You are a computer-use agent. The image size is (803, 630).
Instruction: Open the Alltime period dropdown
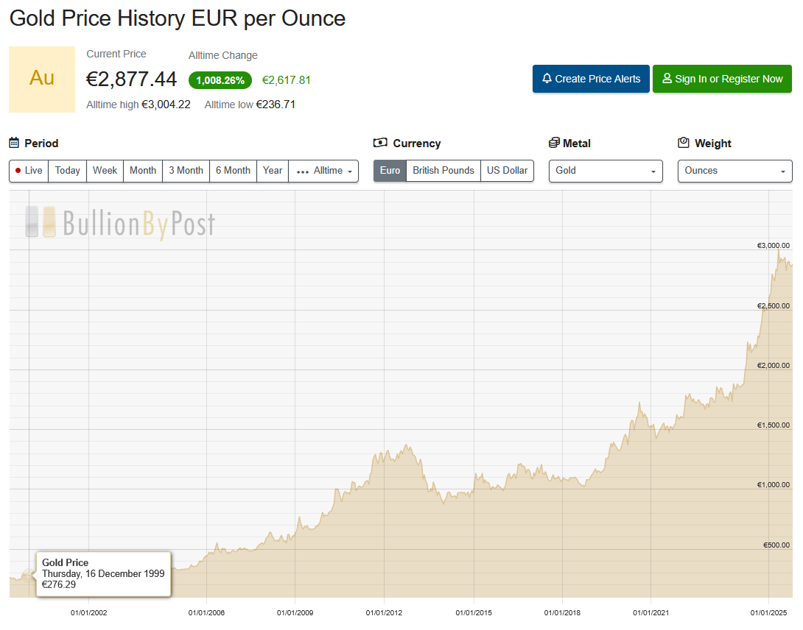click(323, 171)
